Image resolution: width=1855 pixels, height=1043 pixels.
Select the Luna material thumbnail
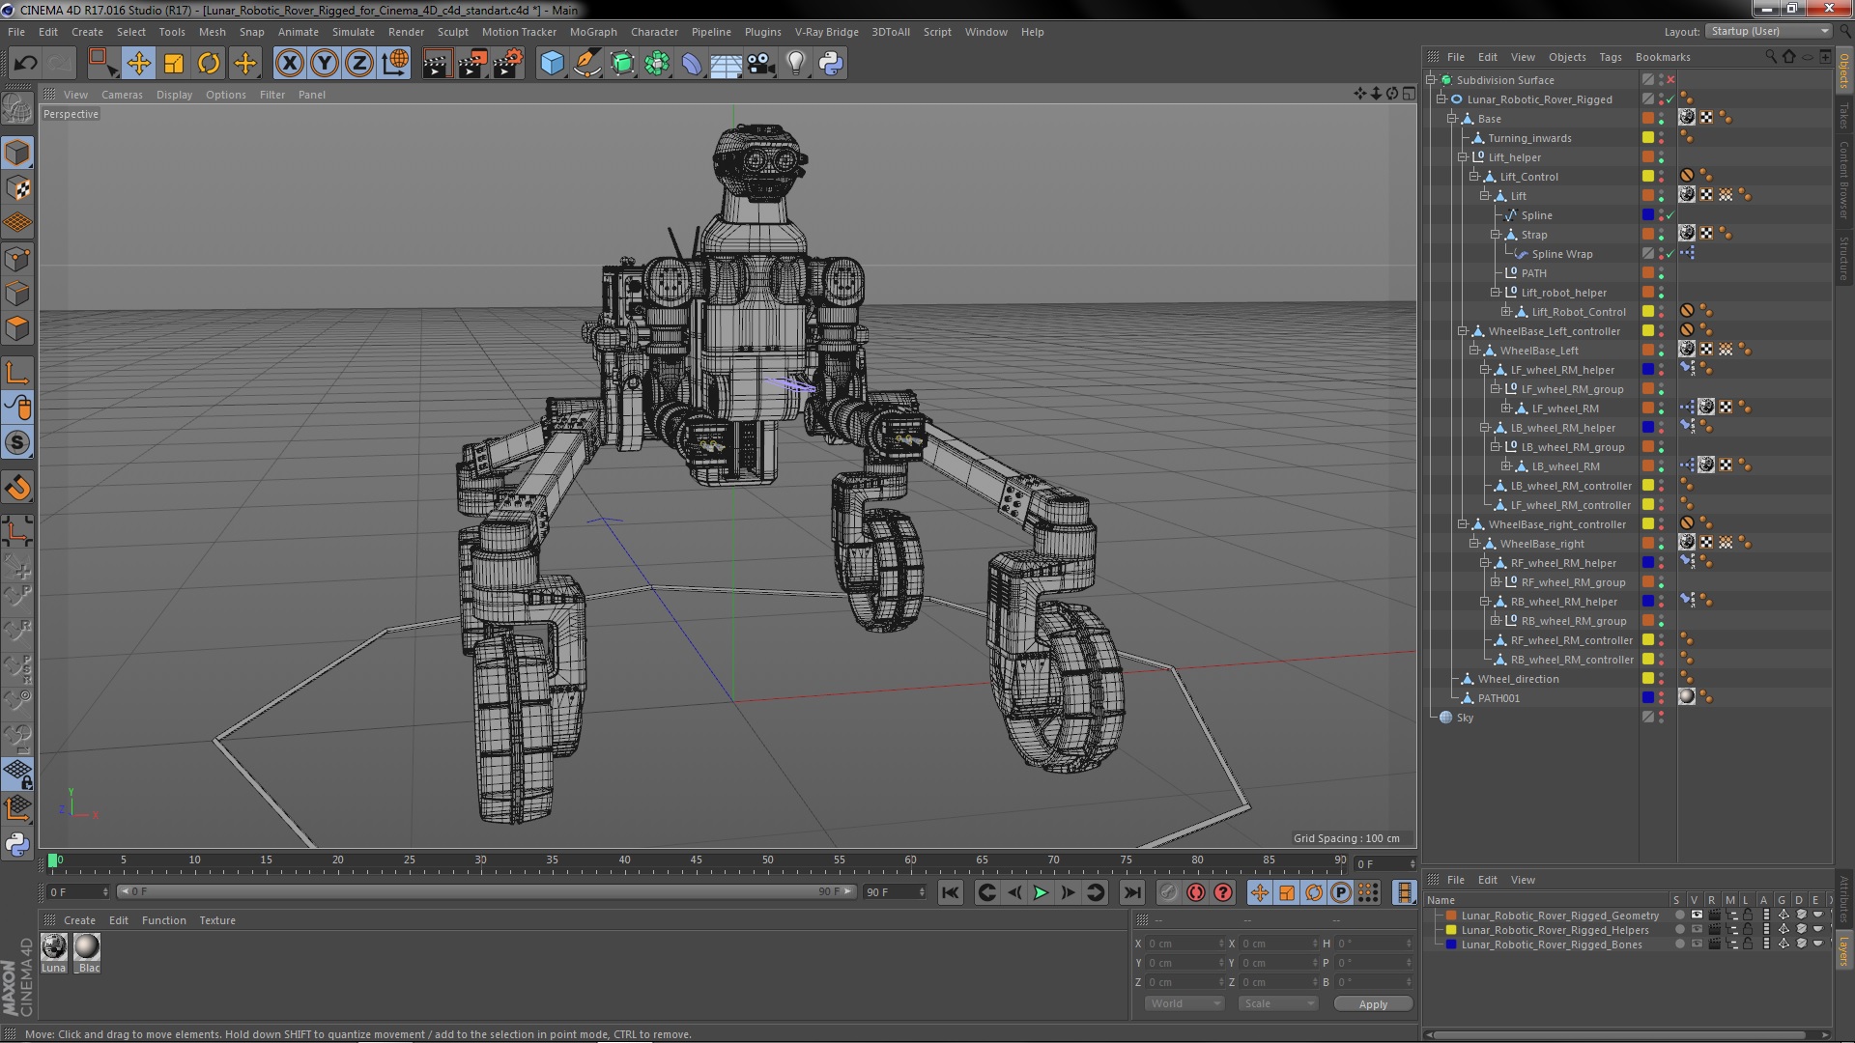pos(54,947)
